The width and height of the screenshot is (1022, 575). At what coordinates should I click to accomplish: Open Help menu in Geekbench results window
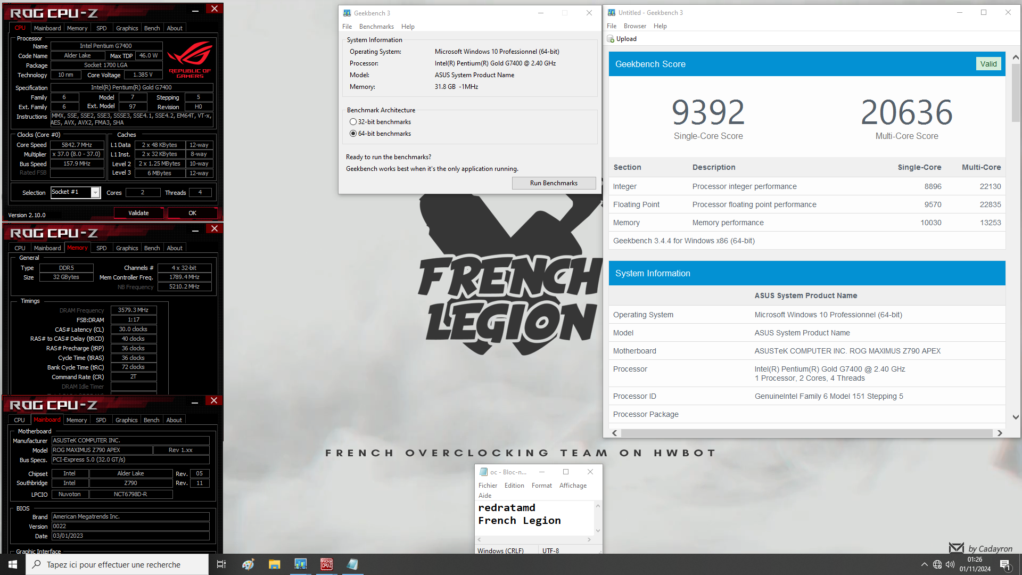pyautogui.click(x=660, y=26)
